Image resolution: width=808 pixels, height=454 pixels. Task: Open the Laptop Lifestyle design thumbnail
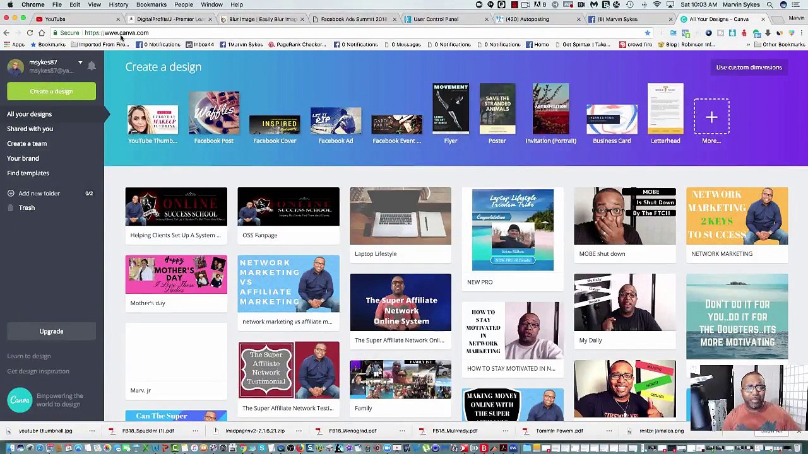tap(400, 216)
